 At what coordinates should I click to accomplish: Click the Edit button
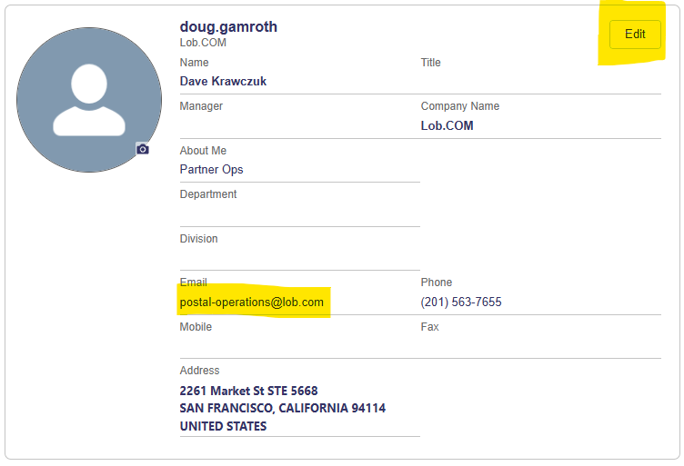[x=635, y=35]
